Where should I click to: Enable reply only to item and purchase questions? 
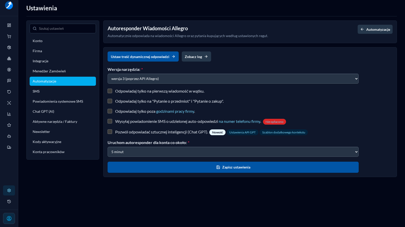pyautogui.click(x=110, y=101)
